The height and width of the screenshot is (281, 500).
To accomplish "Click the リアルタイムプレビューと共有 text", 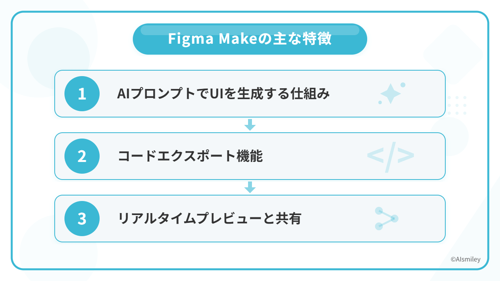I will [210, 219].
